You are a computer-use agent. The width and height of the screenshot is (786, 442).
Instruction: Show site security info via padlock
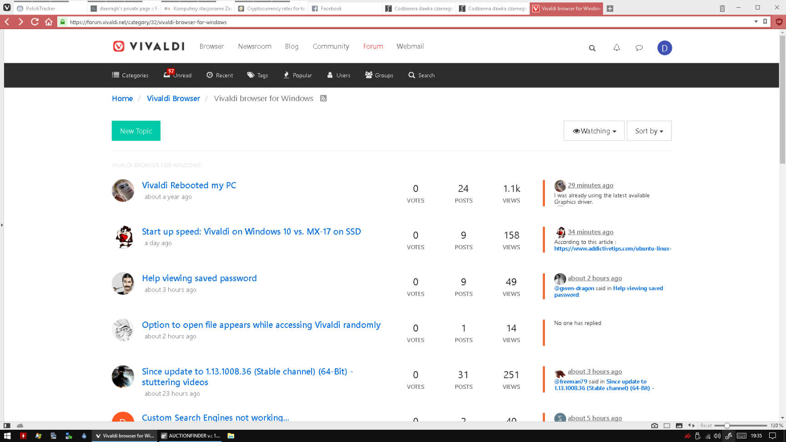pos(63,22)
